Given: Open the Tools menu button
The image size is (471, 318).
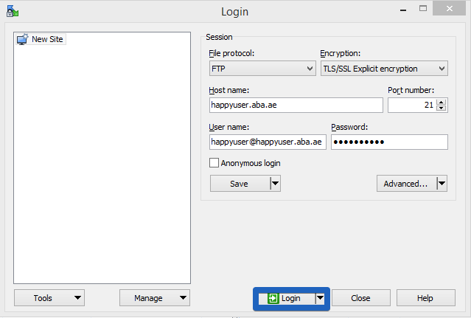Looking at the screenshot, I should pyautogui.click(x=49, y=298).
